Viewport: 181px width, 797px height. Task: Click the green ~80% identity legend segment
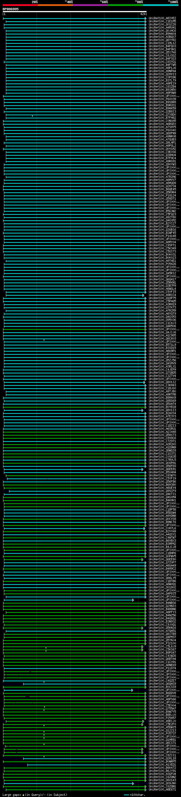pyautogui.click(x=125, y=5)
